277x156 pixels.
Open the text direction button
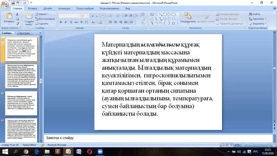coord(143,14)
